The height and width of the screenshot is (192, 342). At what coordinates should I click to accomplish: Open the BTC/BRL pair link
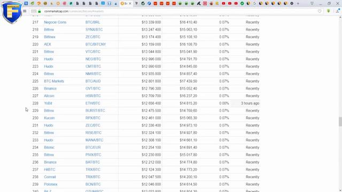(x=92, y=22)
